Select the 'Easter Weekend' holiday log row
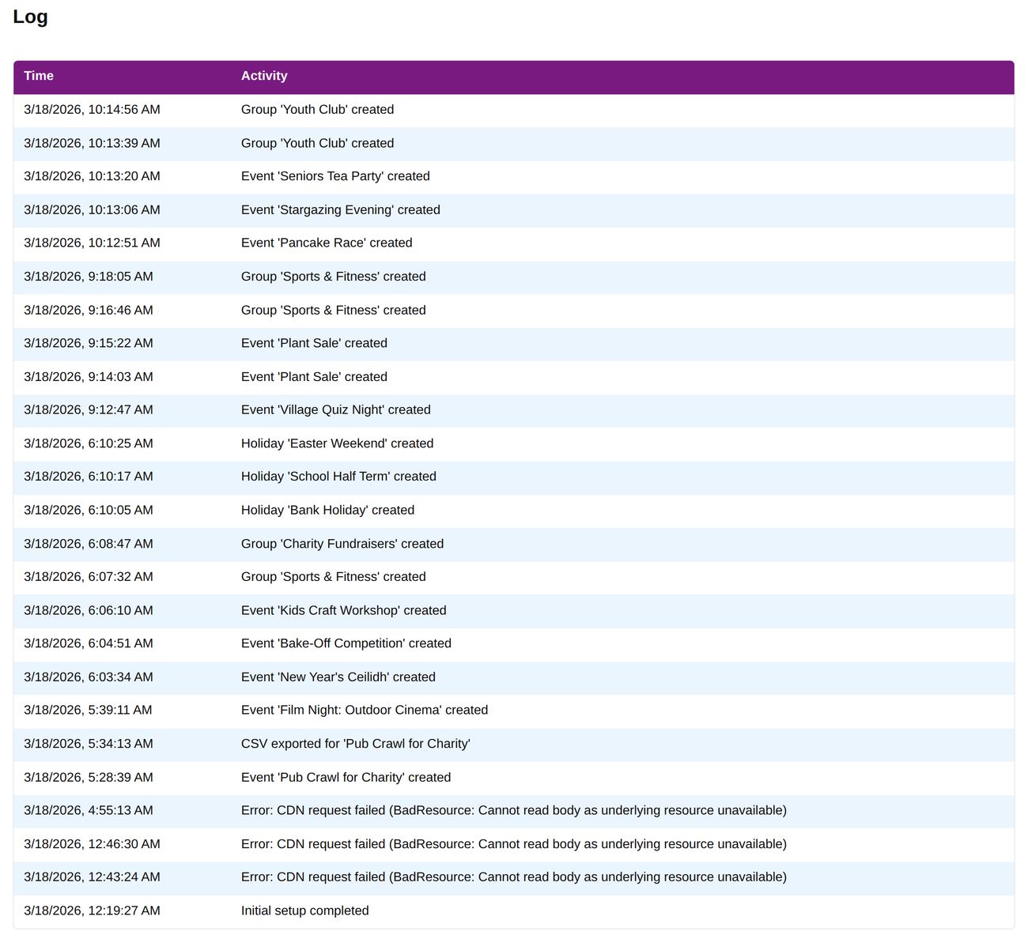This screenshot has width=1028, height=939. coord(338,443)
